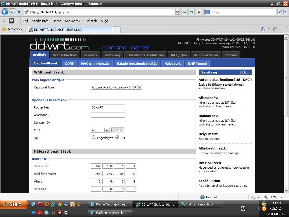The width and height of the screenshot is (289, 217).
Task: Click the Google search magnifier icon
Action: (x=280, y=12)
